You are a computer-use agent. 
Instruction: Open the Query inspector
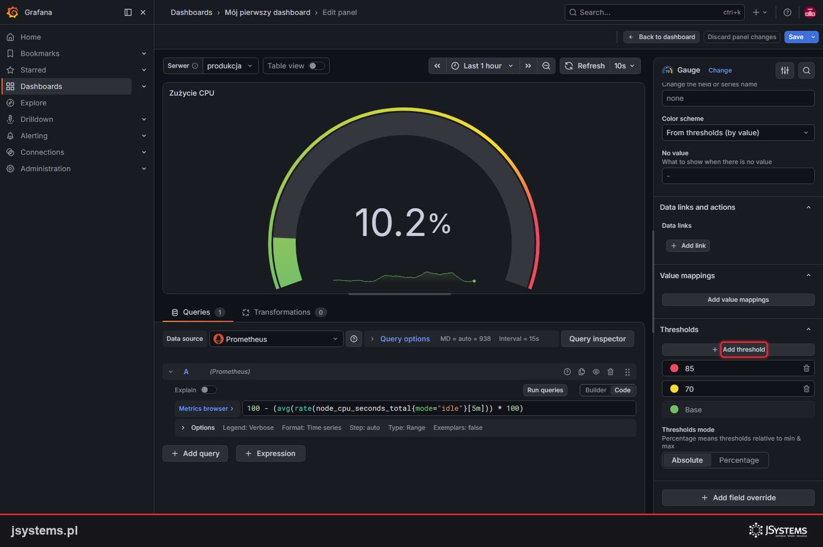[598, 339]
